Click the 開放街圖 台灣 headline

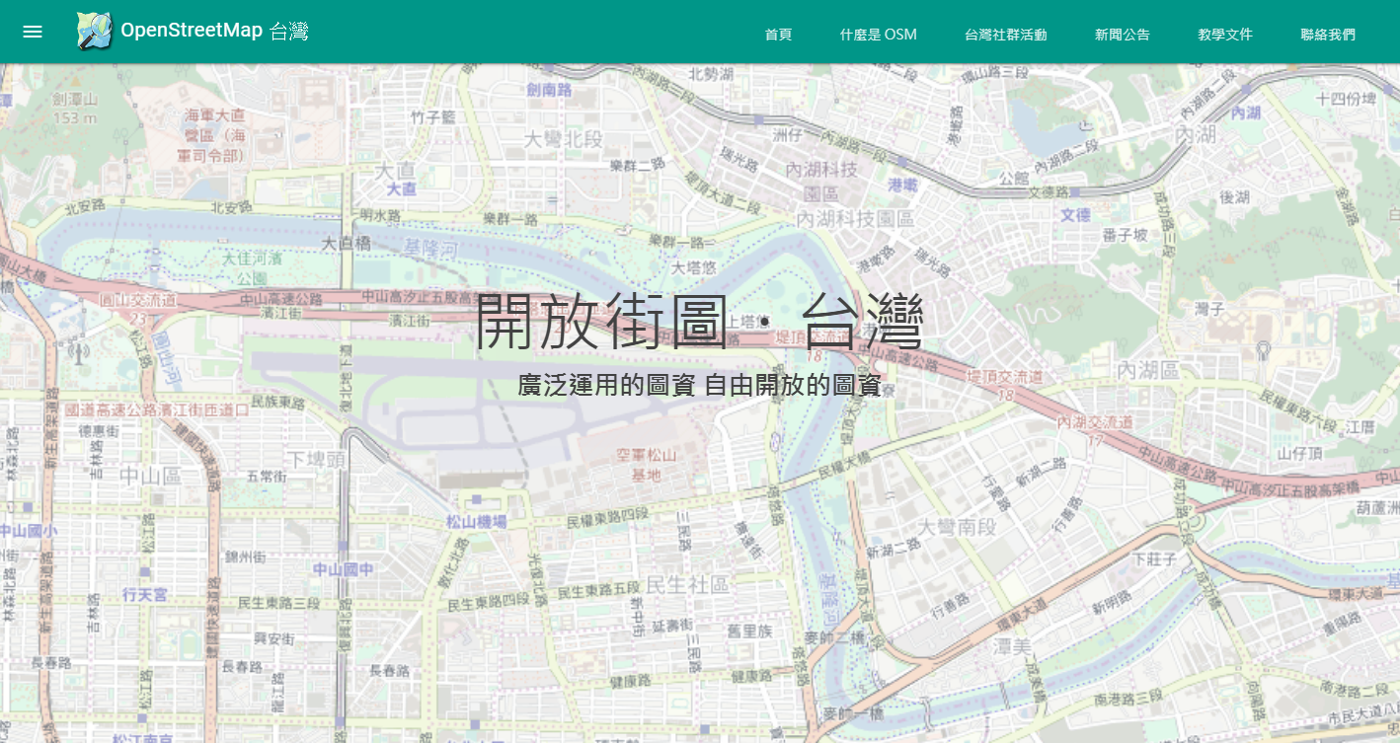click(x=699, y=323)
